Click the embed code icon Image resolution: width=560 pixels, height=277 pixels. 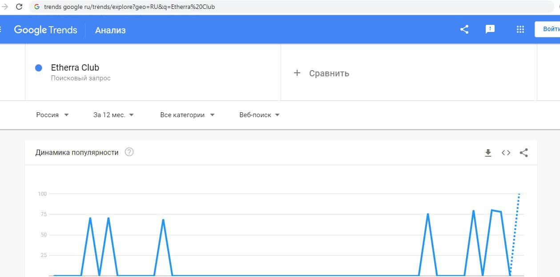(506, 153)
